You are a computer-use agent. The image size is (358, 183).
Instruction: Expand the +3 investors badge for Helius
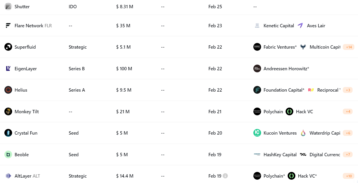348,90
